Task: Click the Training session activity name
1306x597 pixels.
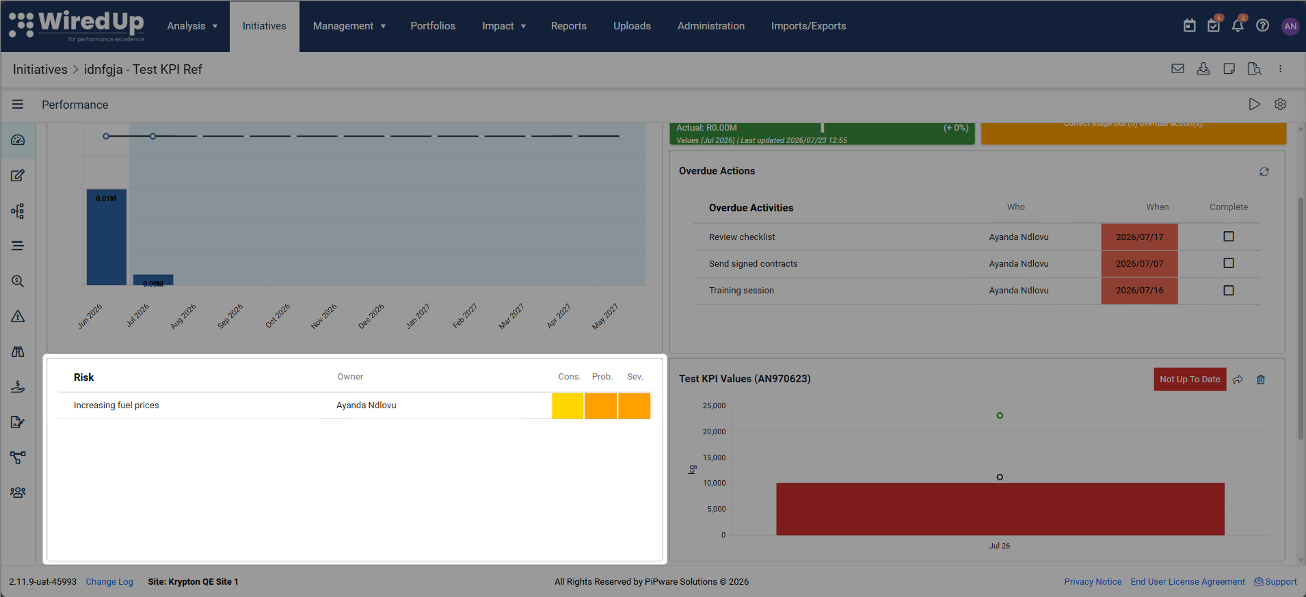Action: pyautogui.click(x=741, y=291)
